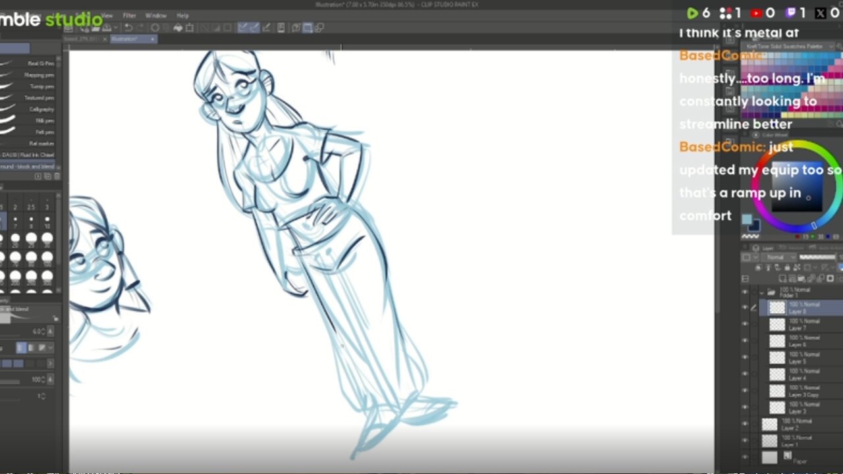Screen dimensions: 843x474
Task: Hide Layer 4 using its eye icon
Action: tap(745, 374)
